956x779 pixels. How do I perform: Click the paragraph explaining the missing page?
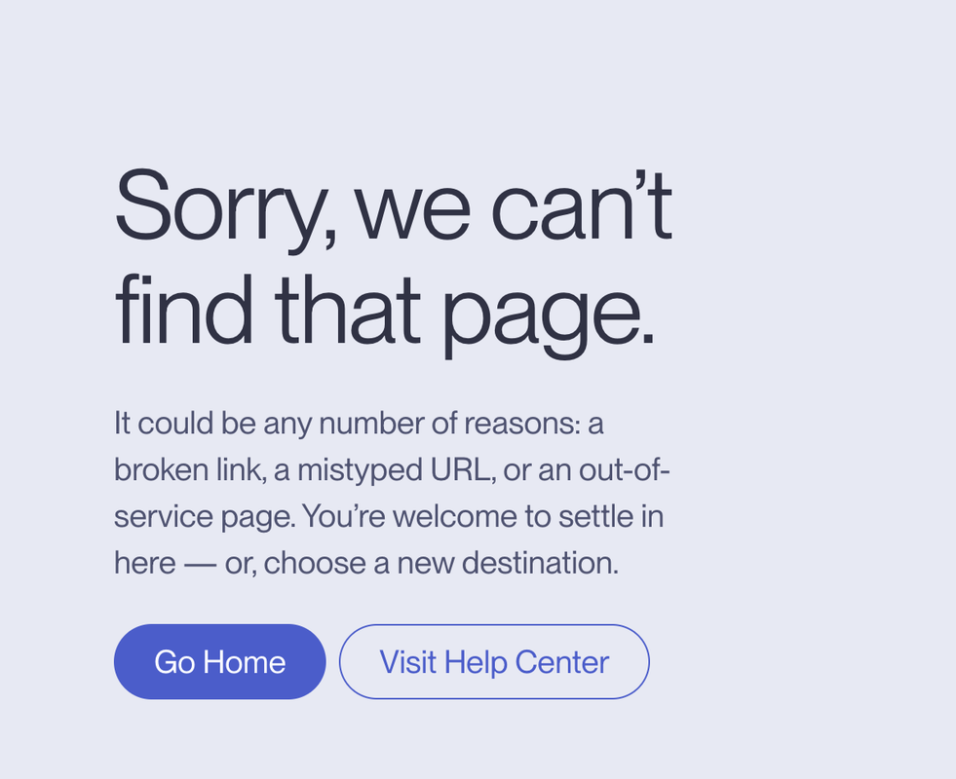coord(392,493)
